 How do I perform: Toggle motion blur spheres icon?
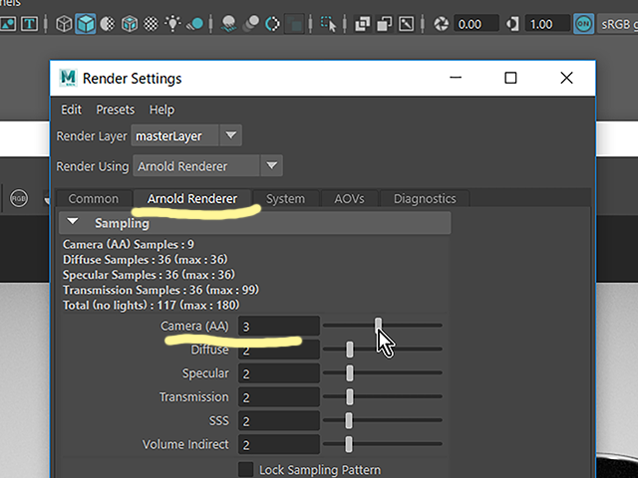[250, 24]
